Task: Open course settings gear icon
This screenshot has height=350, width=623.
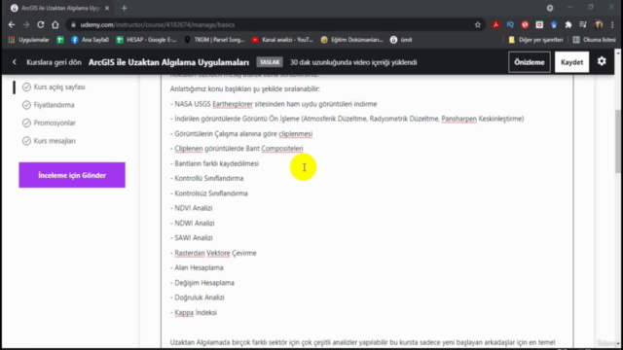Action: pos(602,61)
